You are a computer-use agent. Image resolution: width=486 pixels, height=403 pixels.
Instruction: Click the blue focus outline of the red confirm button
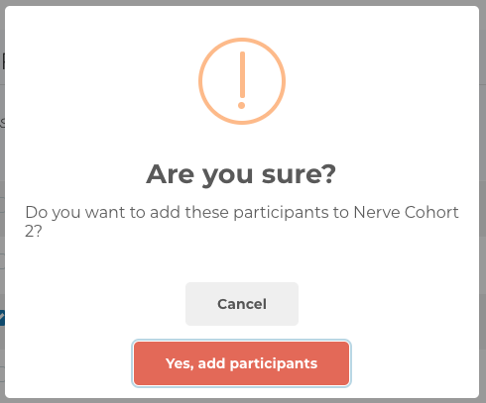point(241,341)
